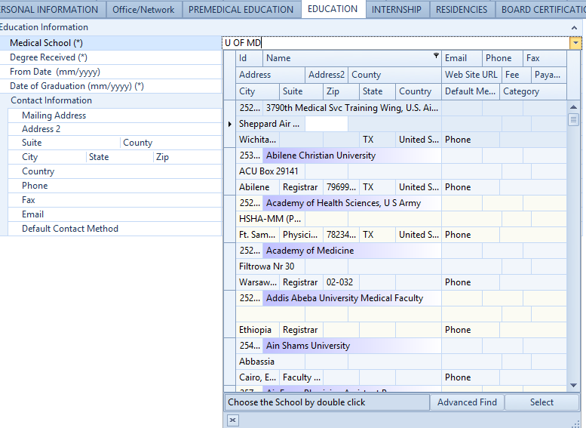This screenshot has width=586, height=428.
Task: Click the Fax column header
Action: [x=545, y=58]
